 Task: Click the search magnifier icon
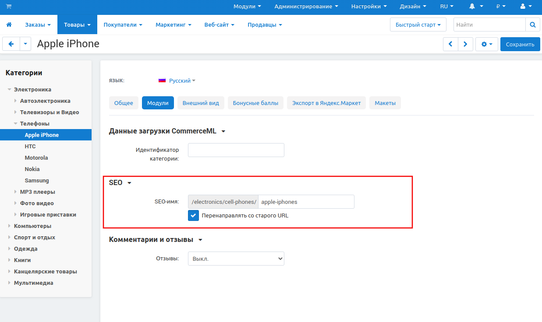tap(532, 25)
